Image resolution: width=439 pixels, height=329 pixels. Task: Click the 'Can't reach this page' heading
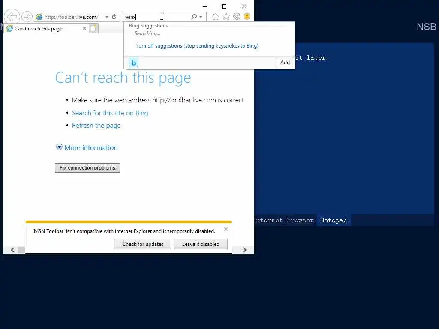click(x=123, y=78)
